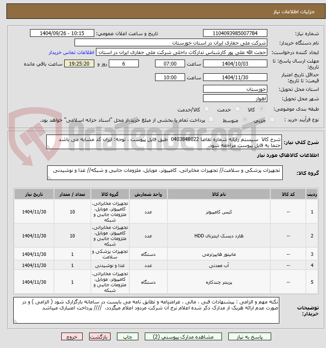Click the نام کالا column header
Image resolution: width=326 pixels, height=348 pixels.
pyautogui.click(x=219, y=194)
